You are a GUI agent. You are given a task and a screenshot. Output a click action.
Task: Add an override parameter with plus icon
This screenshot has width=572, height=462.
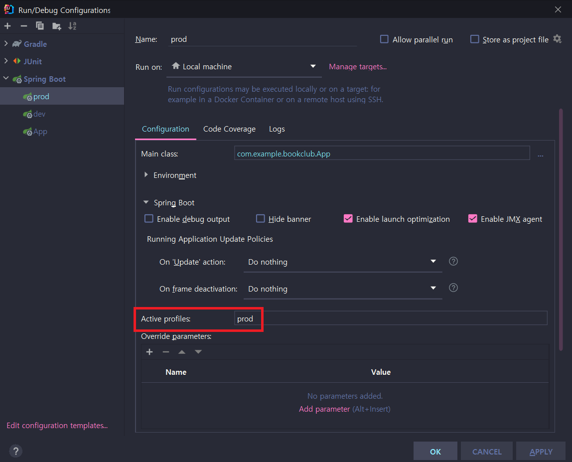click(x=149, y=352)
